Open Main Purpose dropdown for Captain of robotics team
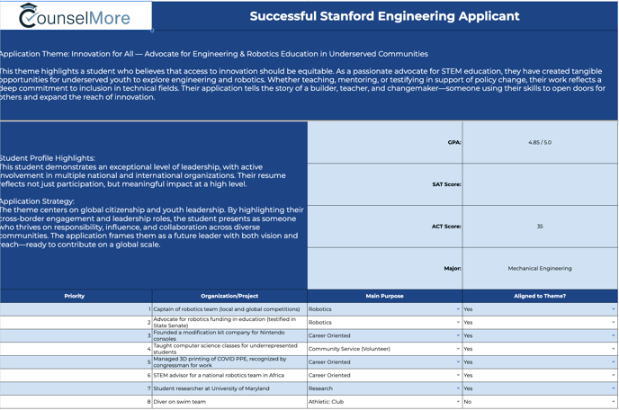Screen dimensions: 619x410 [458, 309]
